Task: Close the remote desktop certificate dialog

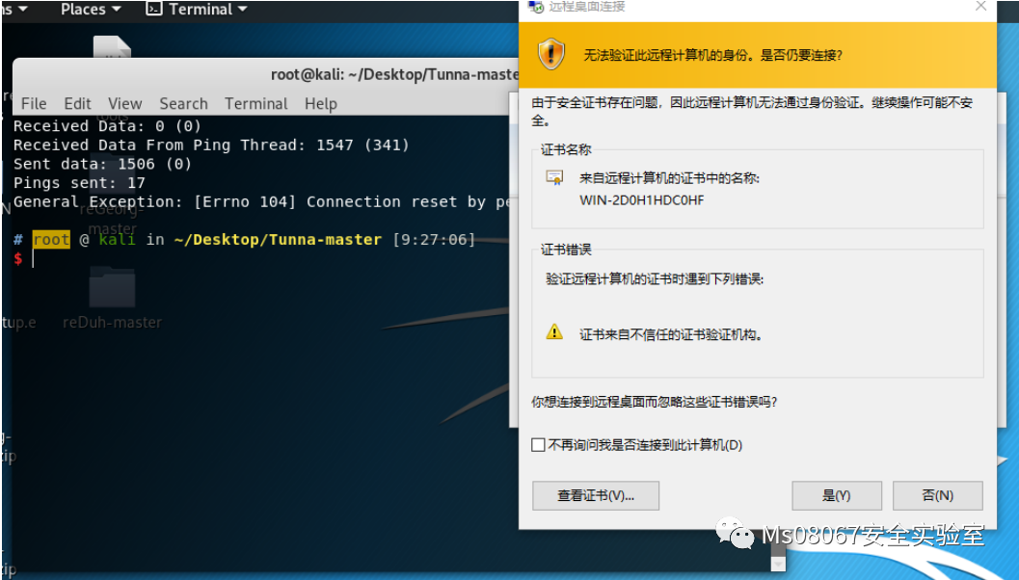Action: 981,6
